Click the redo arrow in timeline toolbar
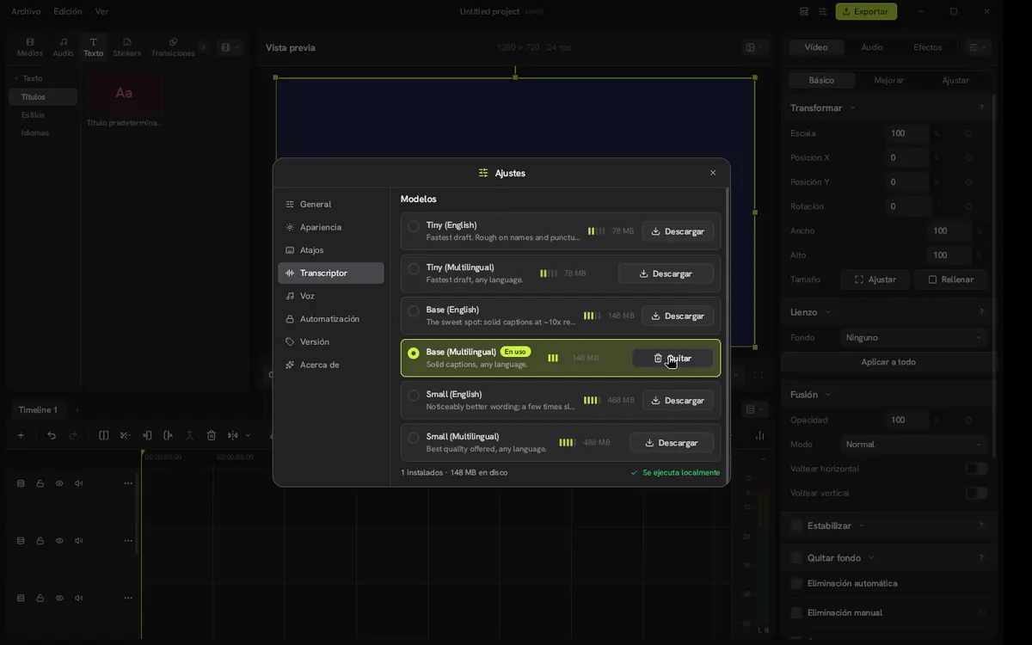Viewport: 1032px width, 645px height. click(73, 435)
